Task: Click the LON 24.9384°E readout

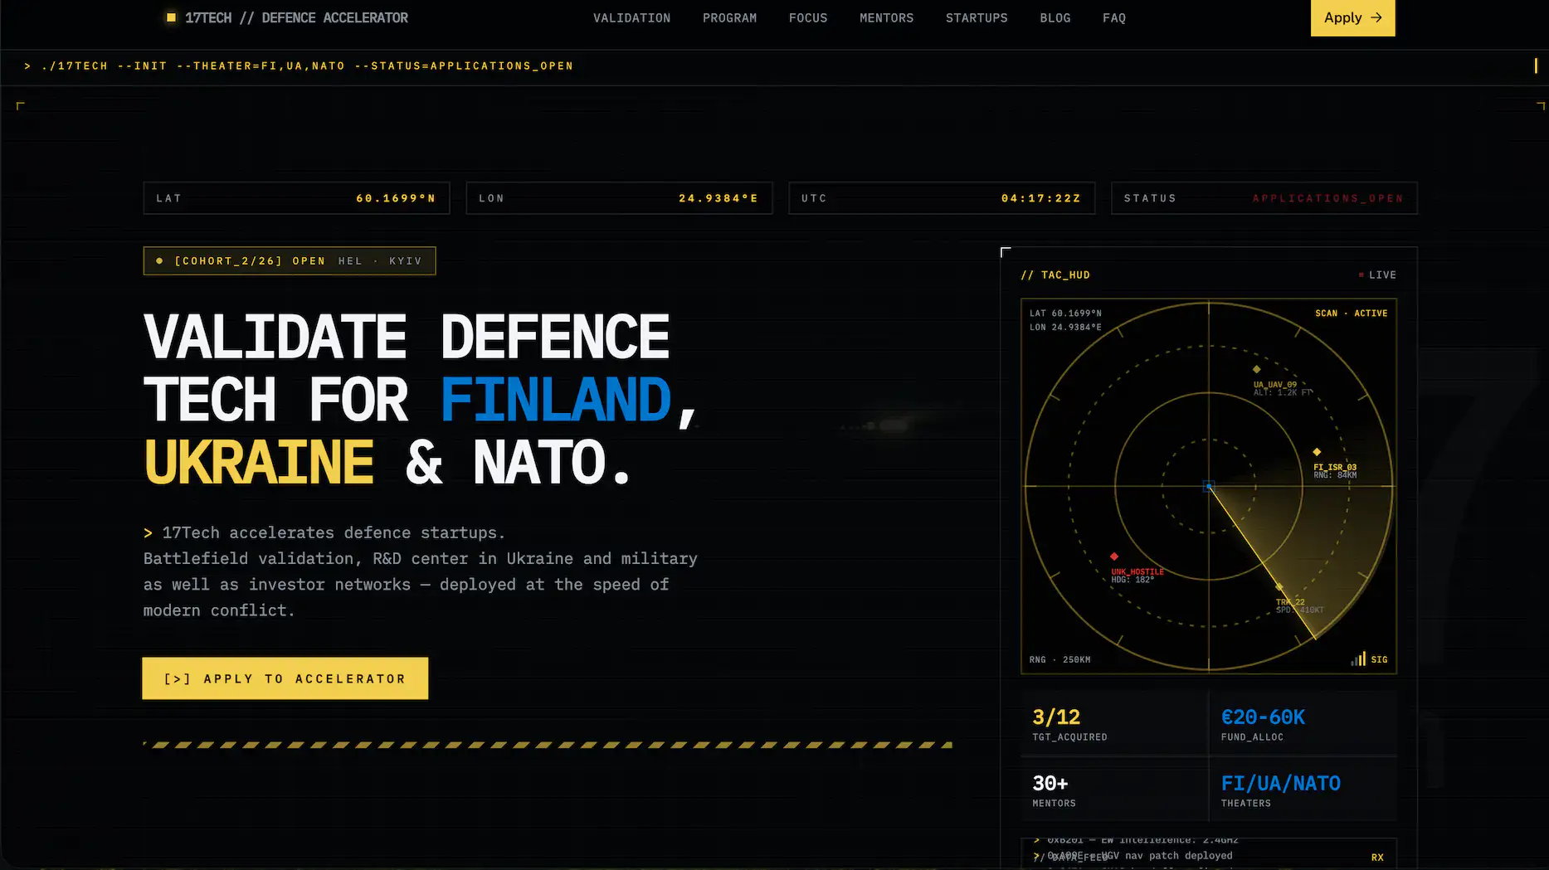Action: click(x=619, y=198)
